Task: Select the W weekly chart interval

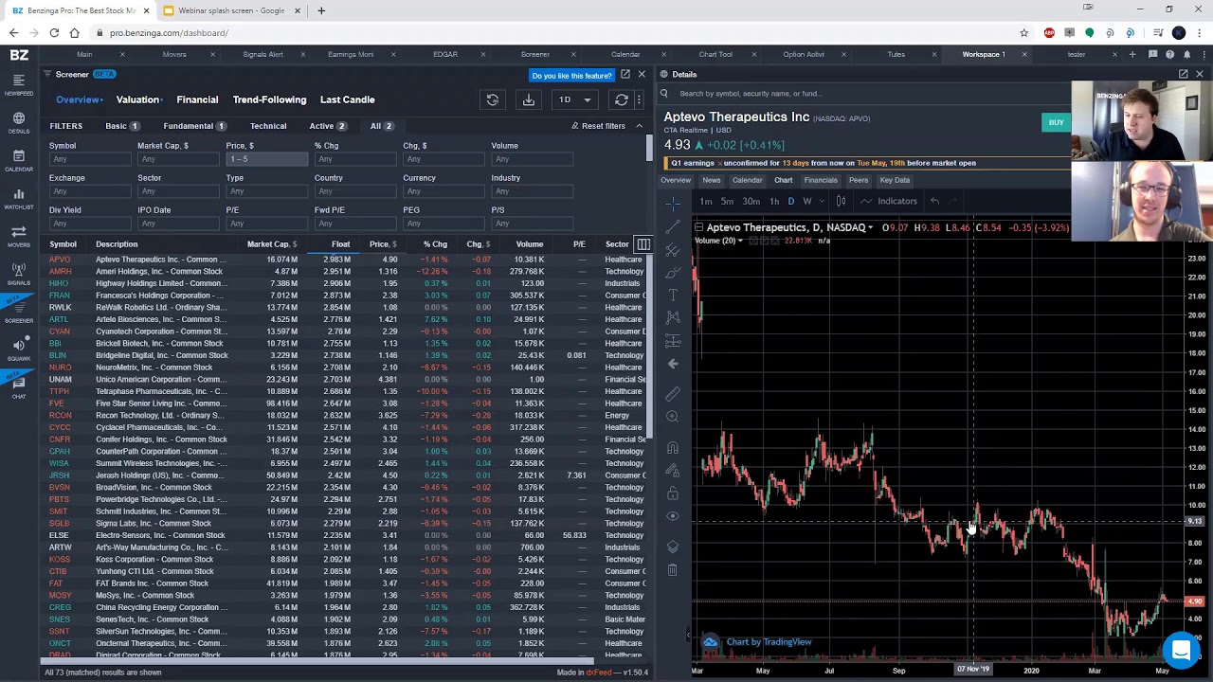Action: click(x=806, y=201)
